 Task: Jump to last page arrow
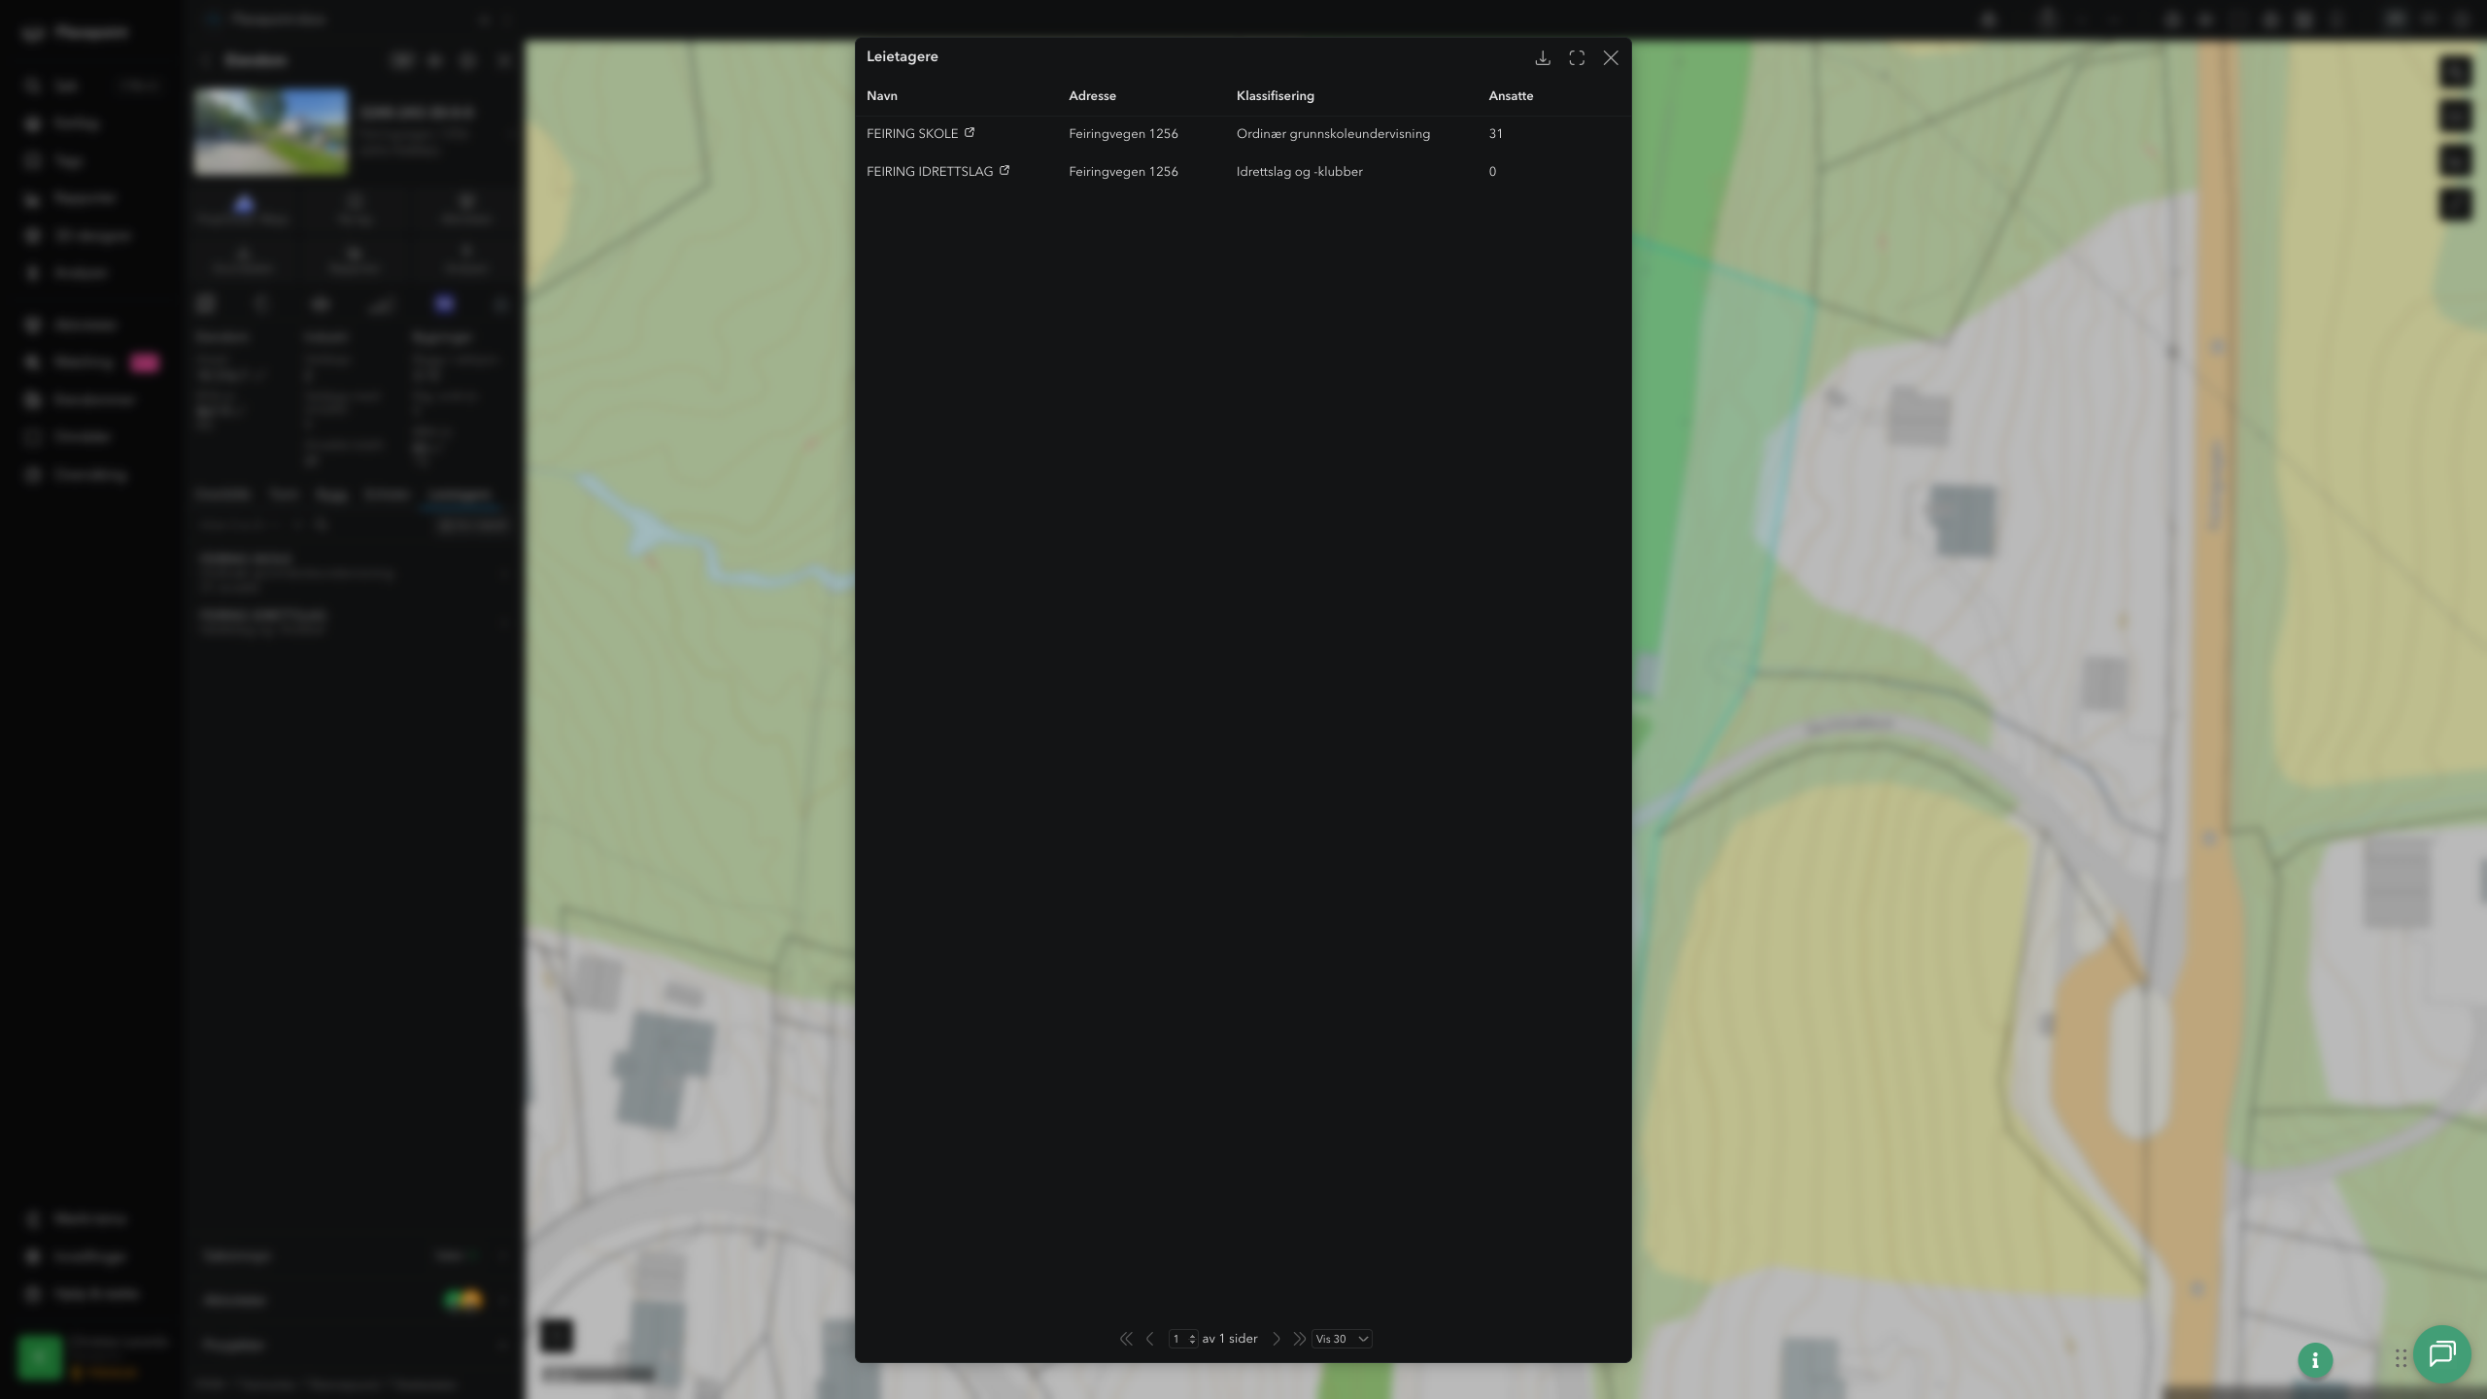pyautogui.click(x=1299, y=1339)
